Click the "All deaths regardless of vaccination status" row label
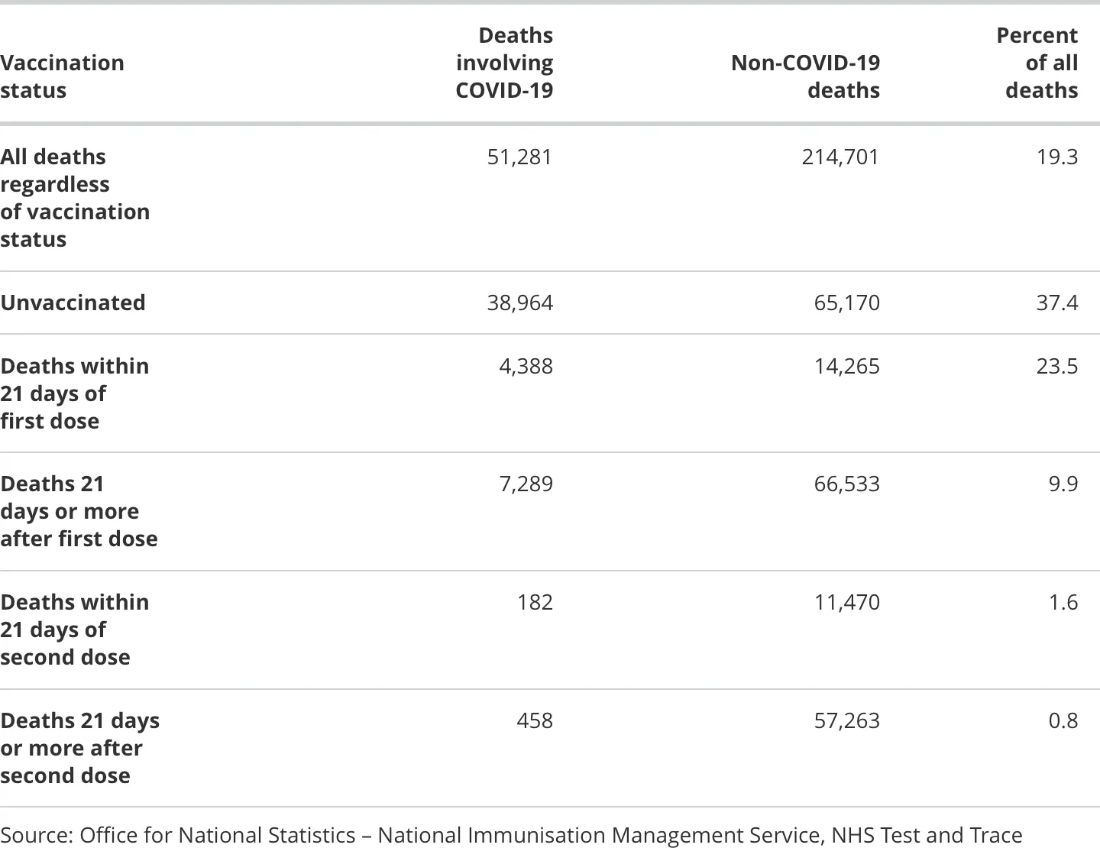1100x848 pixels. pos(75,198)
